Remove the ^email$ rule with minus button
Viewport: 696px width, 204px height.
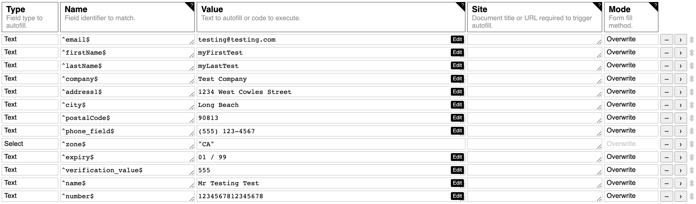click(666, 40)
